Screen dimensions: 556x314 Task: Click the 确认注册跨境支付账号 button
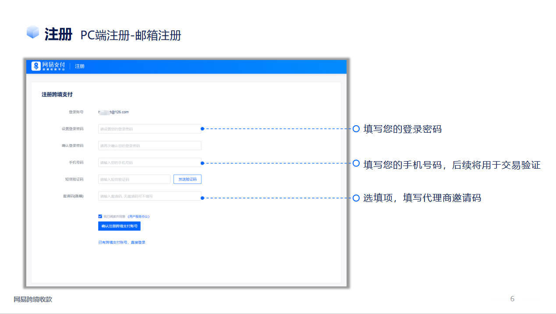[119, 226]
